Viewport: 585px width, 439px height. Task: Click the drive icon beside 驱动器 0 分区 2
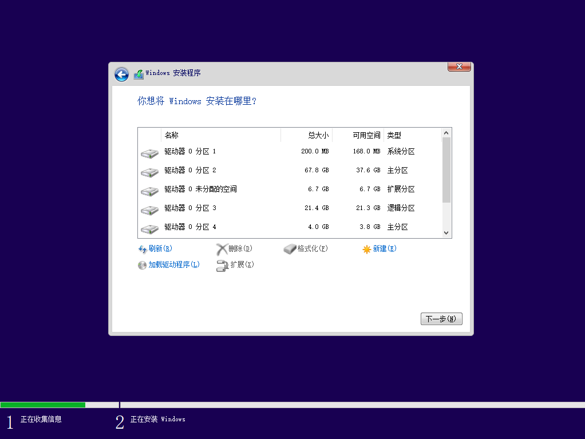[149, 172]
